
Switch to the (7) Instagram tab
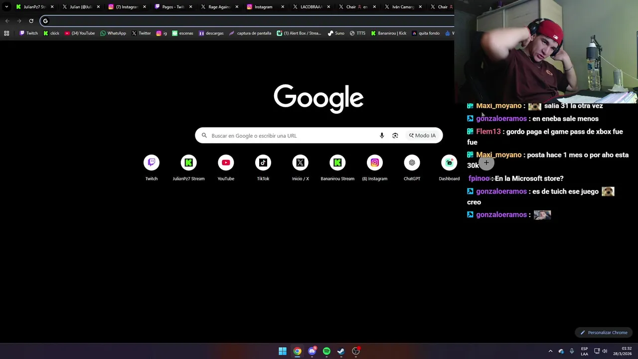tap(127, 7)
